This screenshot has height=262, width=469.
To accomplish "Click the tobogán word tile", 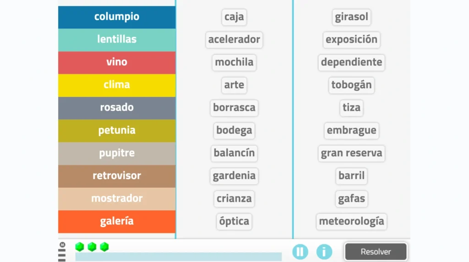I will click(351, 85).
